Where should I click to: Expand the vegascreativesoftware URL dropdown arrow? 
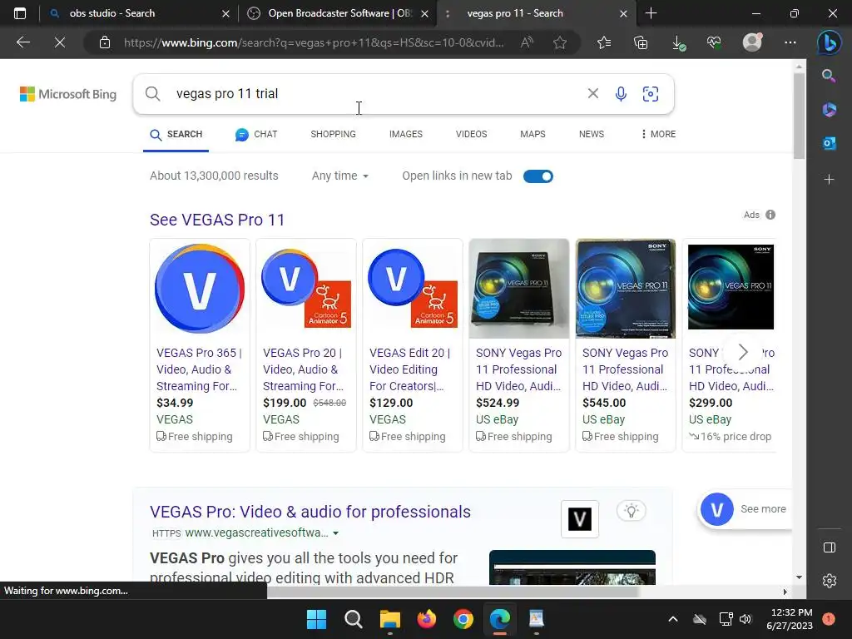[336, 533]
